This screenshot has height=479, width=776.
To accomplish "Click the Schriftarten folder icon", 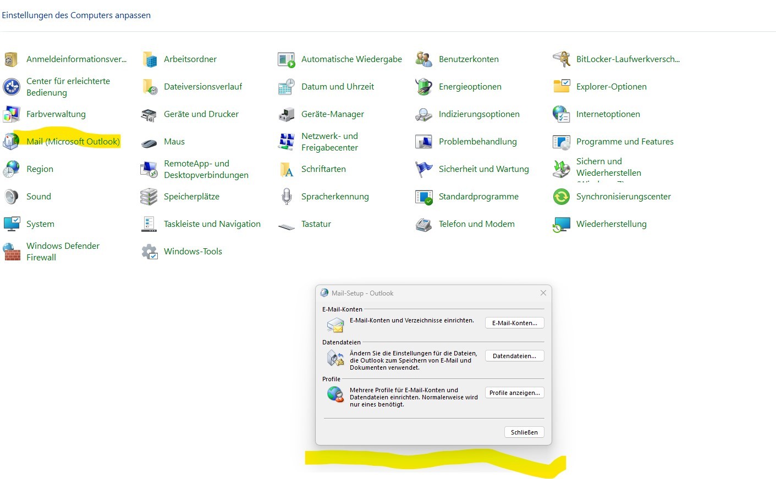I will [287, 169].
